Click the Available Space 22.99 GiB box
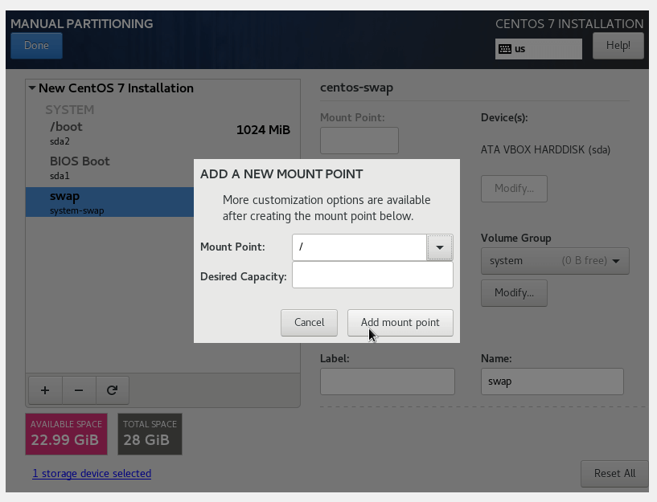657x502 pixels. click(66, 435)
